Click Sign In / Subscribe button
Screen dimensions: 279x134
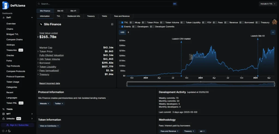point(17,125)
